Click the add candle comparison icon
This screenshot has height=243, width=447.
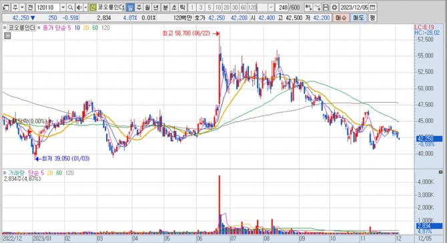coord(308,7)
